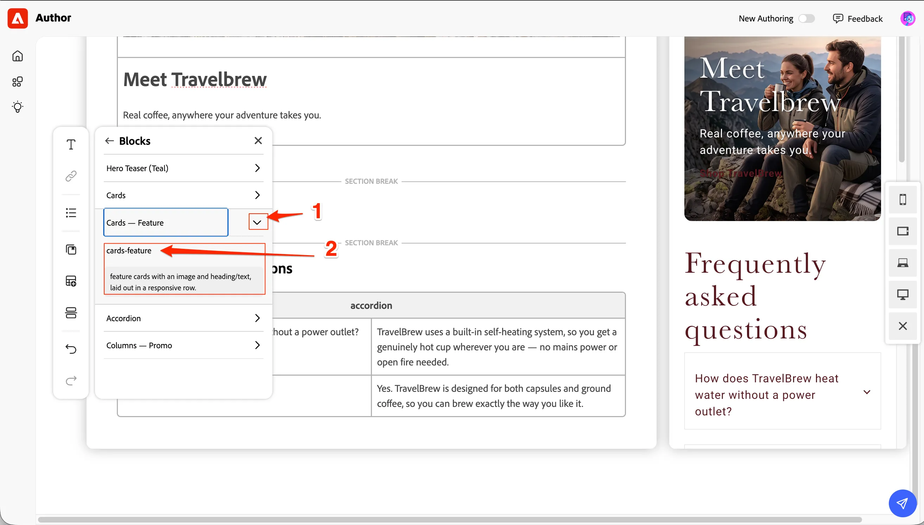Click the horizontal scrollbar at bottom
The width and height of the screenshot is (924, 525).
click(x=450, y=520)
